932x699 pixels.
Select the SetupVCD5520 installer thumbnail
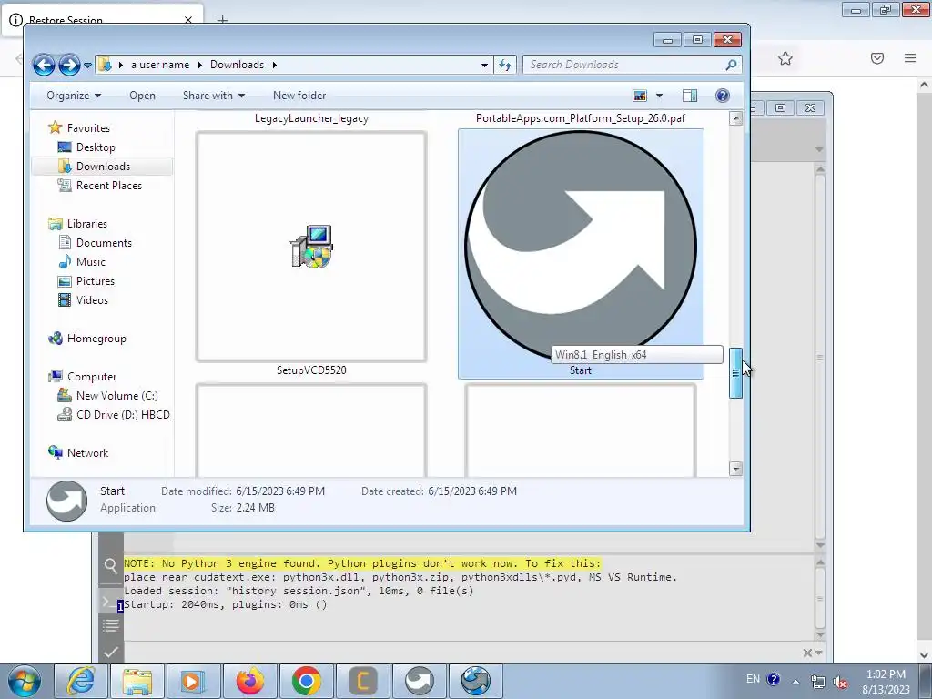coord(311,246)
